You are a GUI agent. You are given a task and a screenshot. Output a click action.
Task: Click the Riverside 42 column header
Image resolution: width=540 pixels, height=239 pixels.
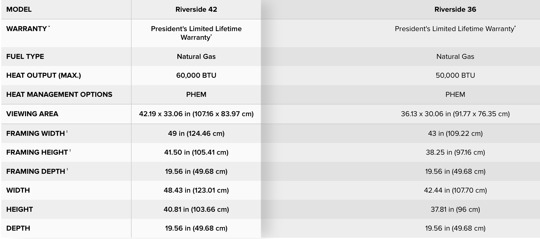point(196,9)
